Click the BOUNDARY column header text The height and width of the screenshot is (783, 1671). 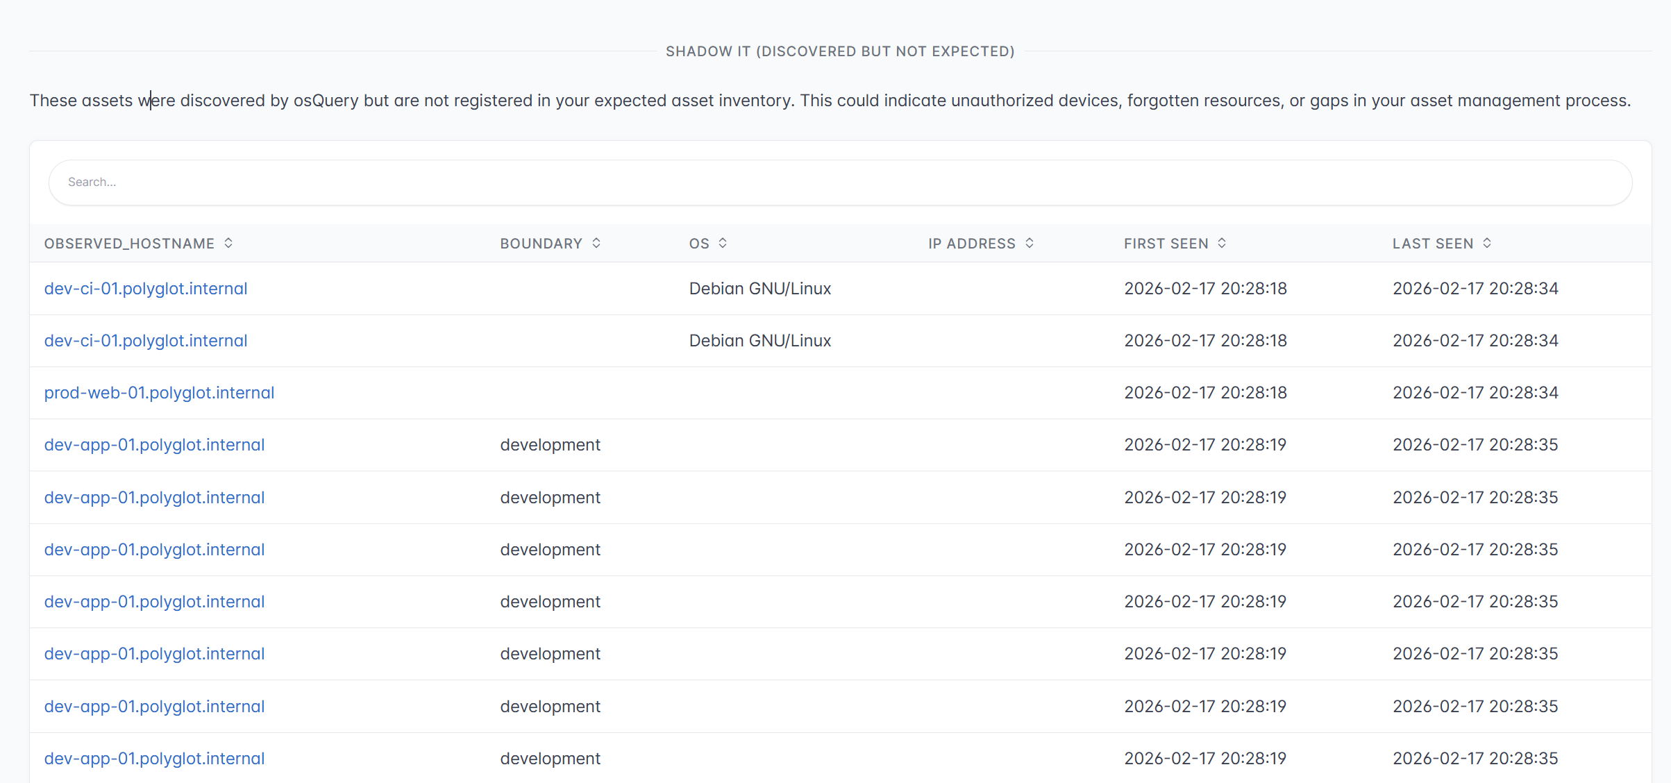(x=541, y=244)
